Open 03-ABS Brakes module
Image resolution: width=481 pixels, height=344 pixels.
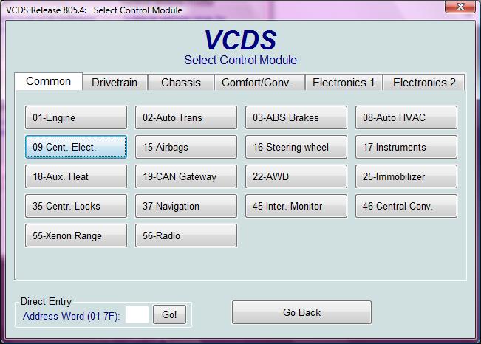296,117
